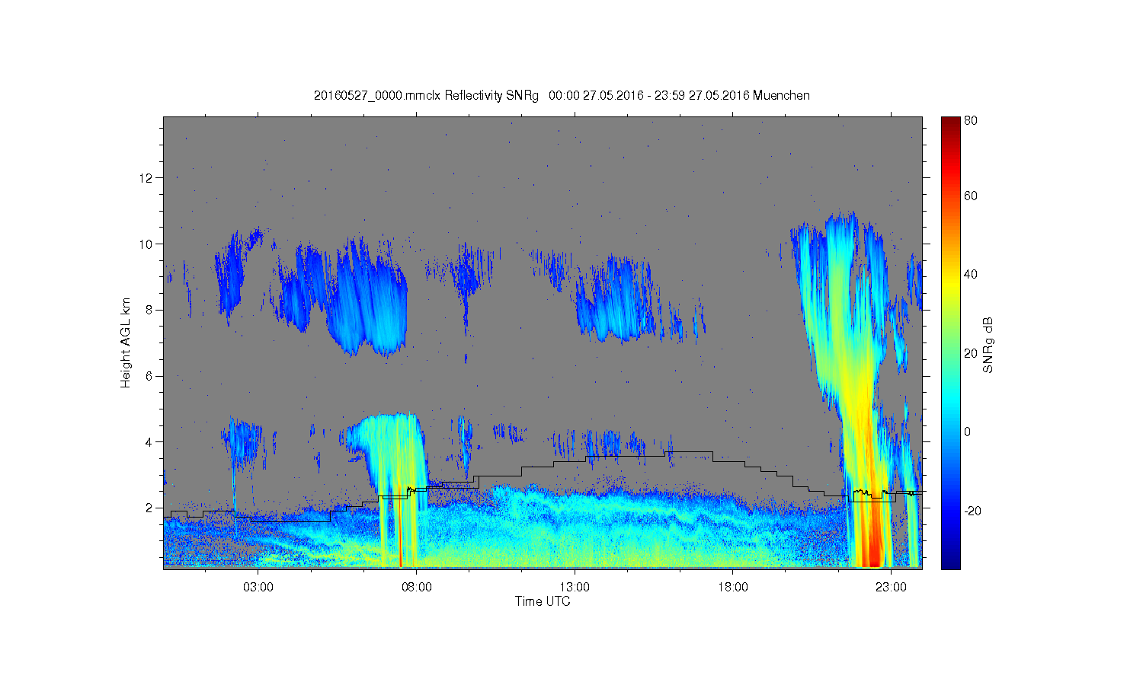Click the plot title mentioning Muenchen
The image size is (1143, 685).
562,96
